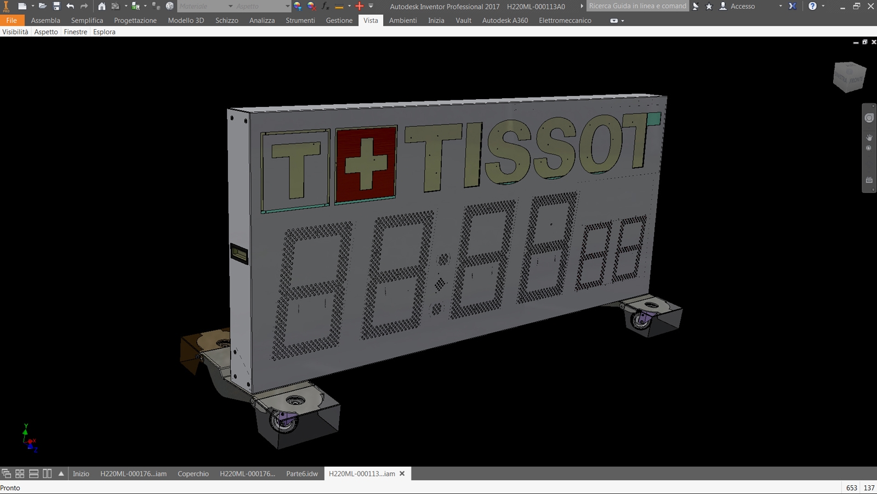877x494 pixels.
Task: Click the appearance adjust color wheel icon
Action: pos(298,6)
